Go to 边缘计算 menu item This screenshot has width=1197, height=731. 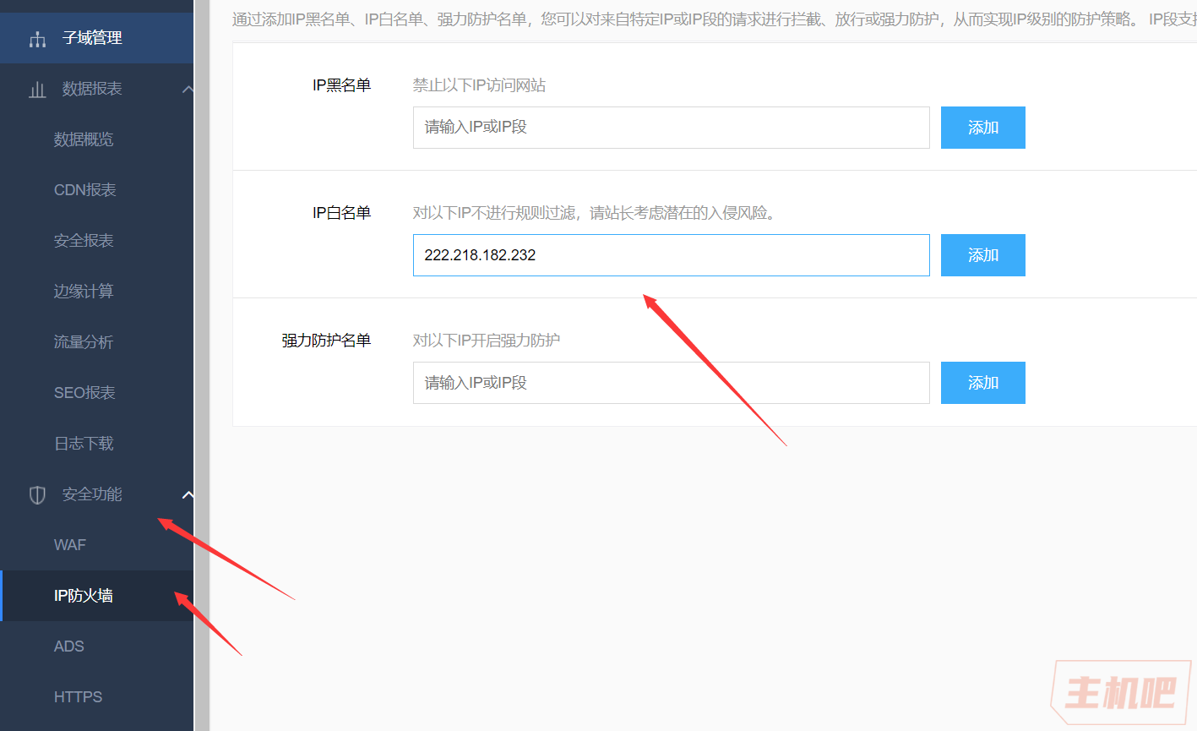(84, 292)
